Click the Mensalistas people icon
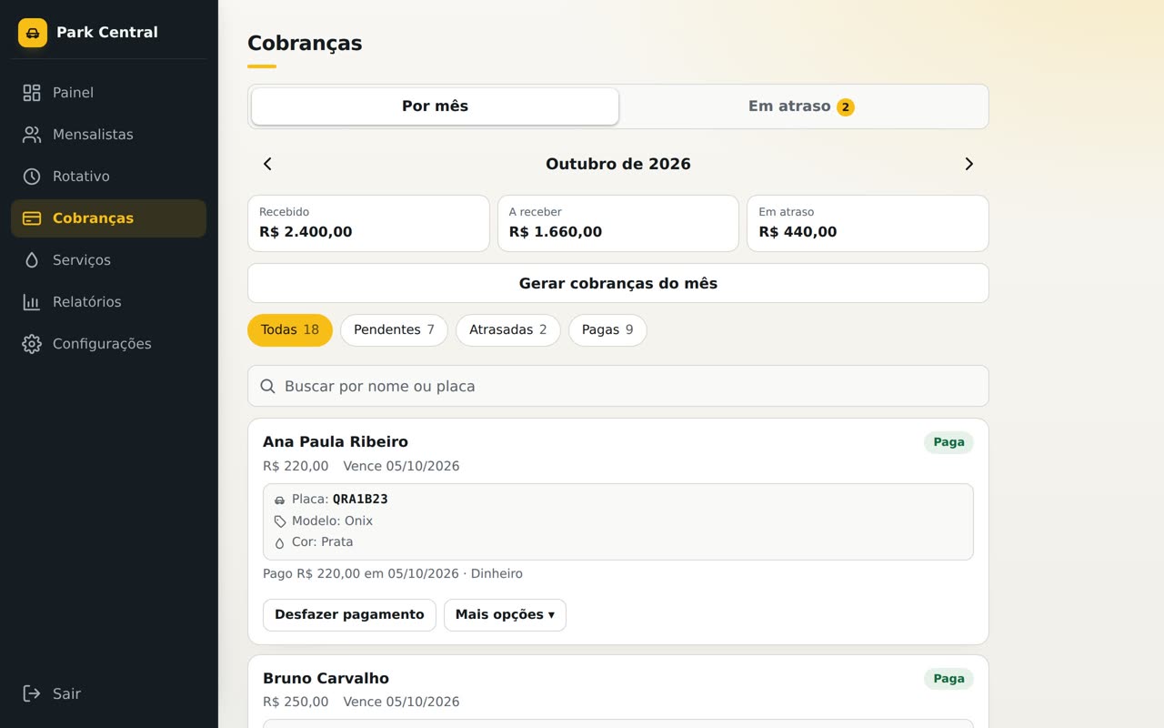 coord(32,135)
